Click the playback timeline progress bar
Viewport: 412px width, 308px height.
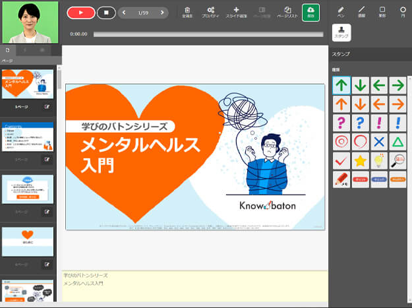pos(208,34)
